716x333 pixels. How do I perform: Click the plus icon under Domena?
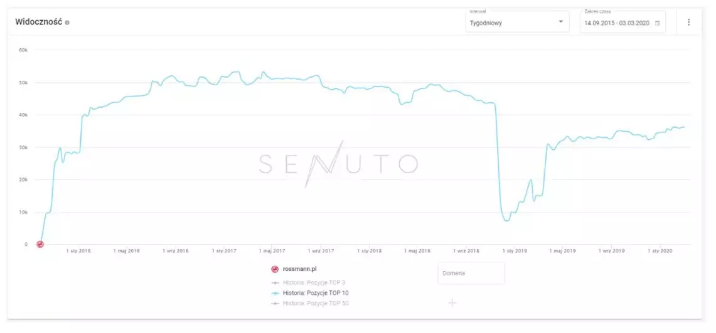(452, 303)
